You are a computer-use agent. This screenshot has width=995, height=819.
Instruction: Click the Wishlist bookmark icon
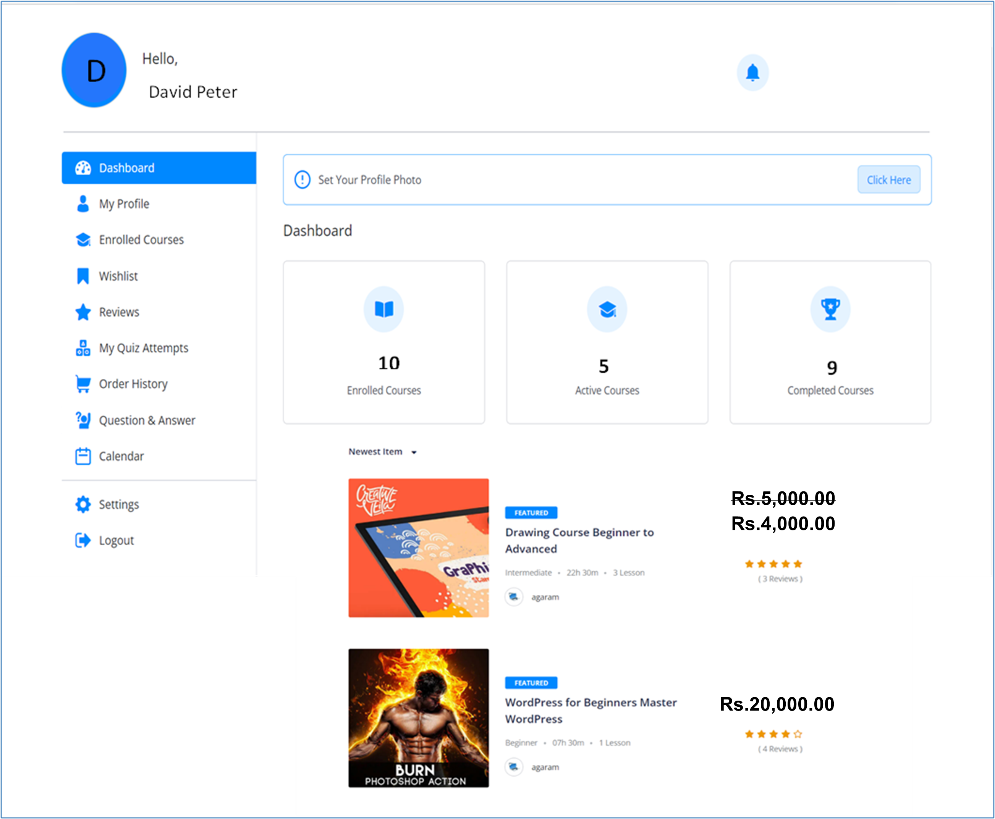pyautogui.click(x=83, y=276)
